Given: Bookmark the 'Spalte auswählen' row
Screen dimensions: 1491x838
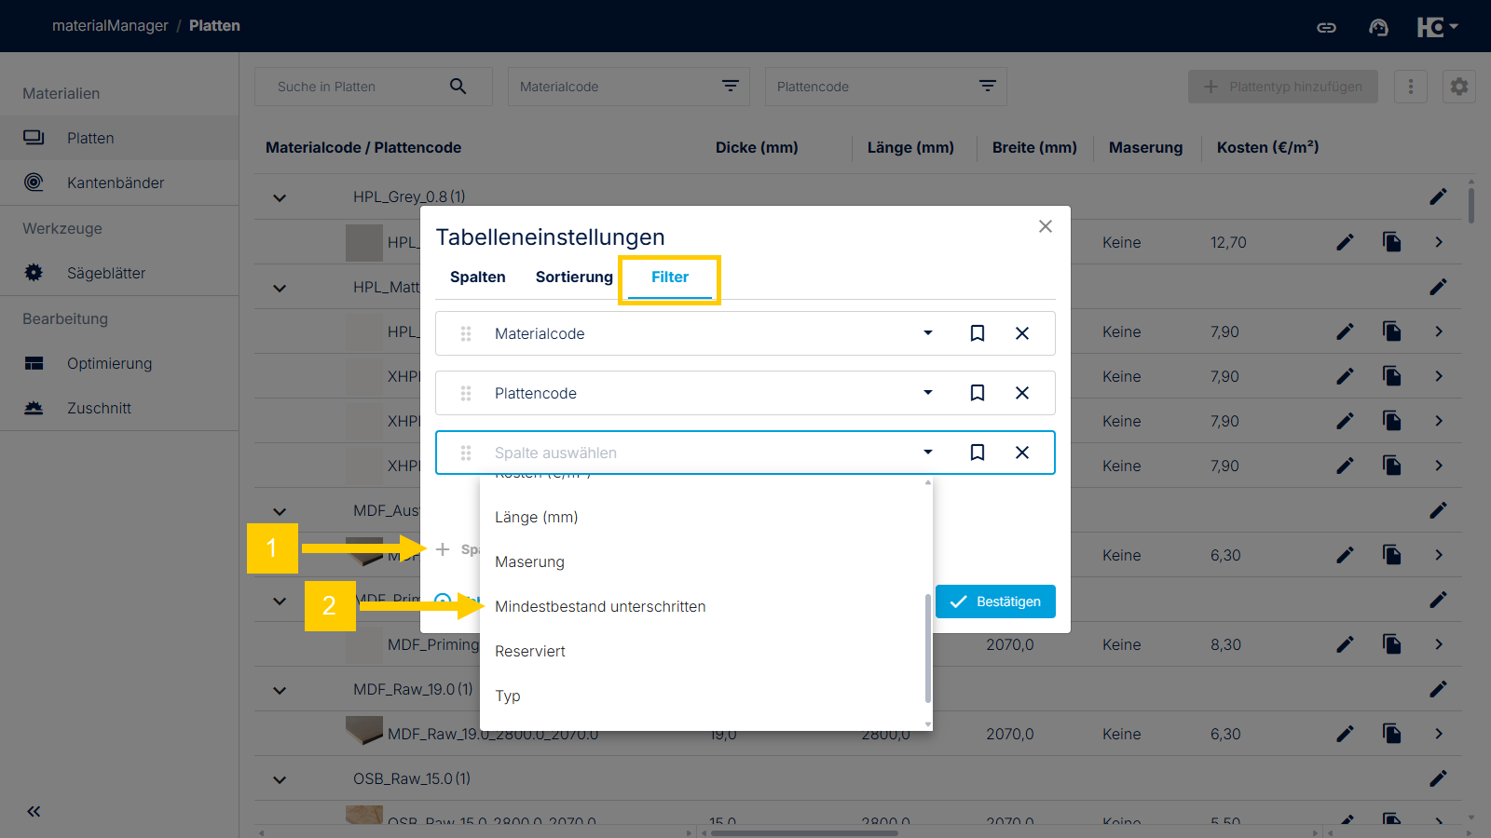Looking at the screenshot, I should tap(978, 453).
